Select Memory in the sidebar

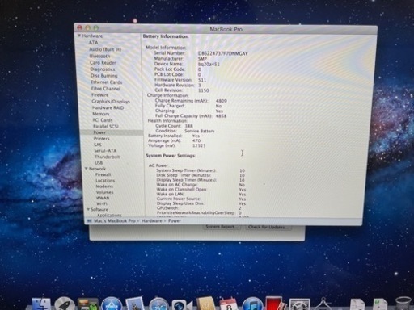point(101,114)
